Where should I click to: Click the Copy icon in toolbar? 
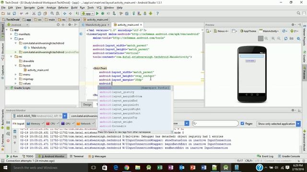(39, 13)
